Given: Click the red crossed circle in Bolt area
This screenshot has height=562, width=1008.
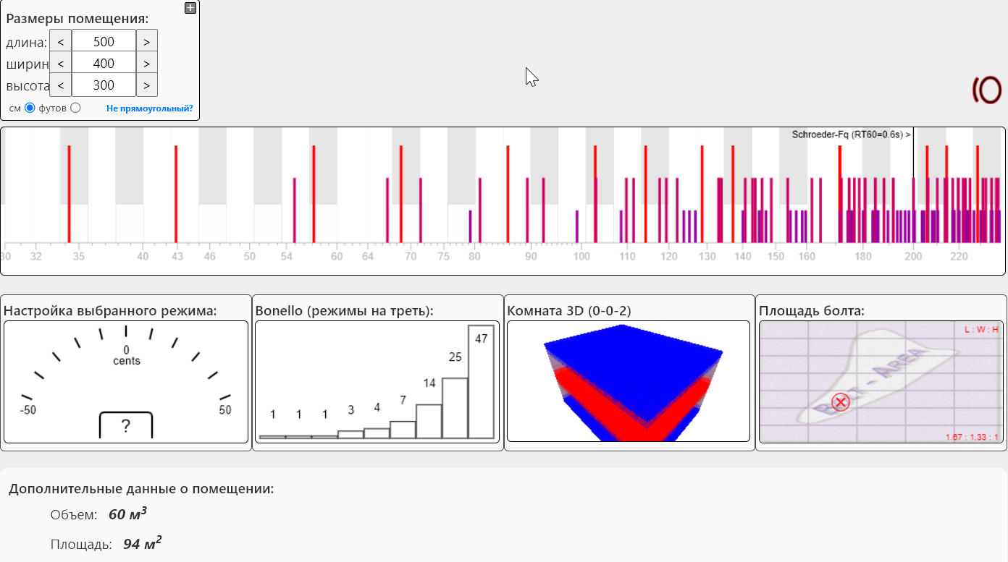Looking at the screenshot, I should pyautogui.click(x=841, y=402).
